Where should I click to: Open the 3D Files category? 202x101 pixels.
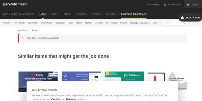(x=111, y=14)
